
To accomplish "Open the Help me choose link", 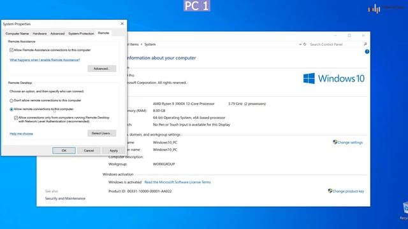I will pyautogui.click(x=21, y=134).
